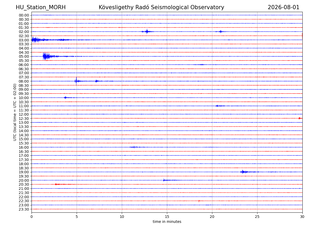This screenshot has height=236, width=315.
Task: Click the 03:00 time row label
Action: (24, 40)
